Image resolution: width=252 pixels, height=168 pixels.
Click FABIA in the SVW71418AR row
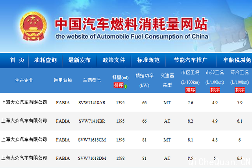pyautogui.click(x=63, y=103)
